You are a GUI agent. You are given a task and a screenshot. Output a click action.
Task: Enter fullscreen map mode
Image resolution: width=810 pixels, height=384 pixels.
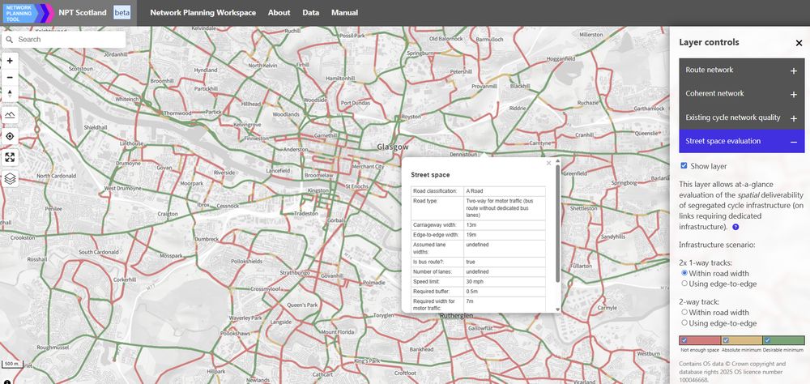click(10, 158)
